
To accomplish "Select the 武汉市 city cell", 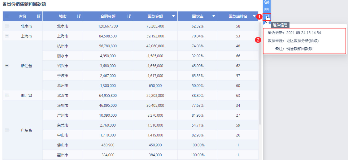I will click(x=63, y=95).
